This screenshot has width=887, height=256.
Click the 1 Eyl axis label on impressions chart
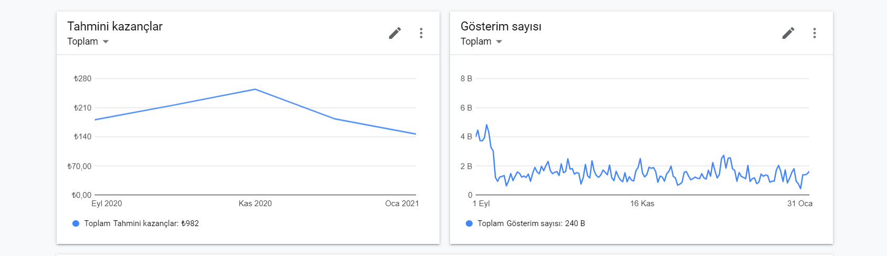coord(481,204)
